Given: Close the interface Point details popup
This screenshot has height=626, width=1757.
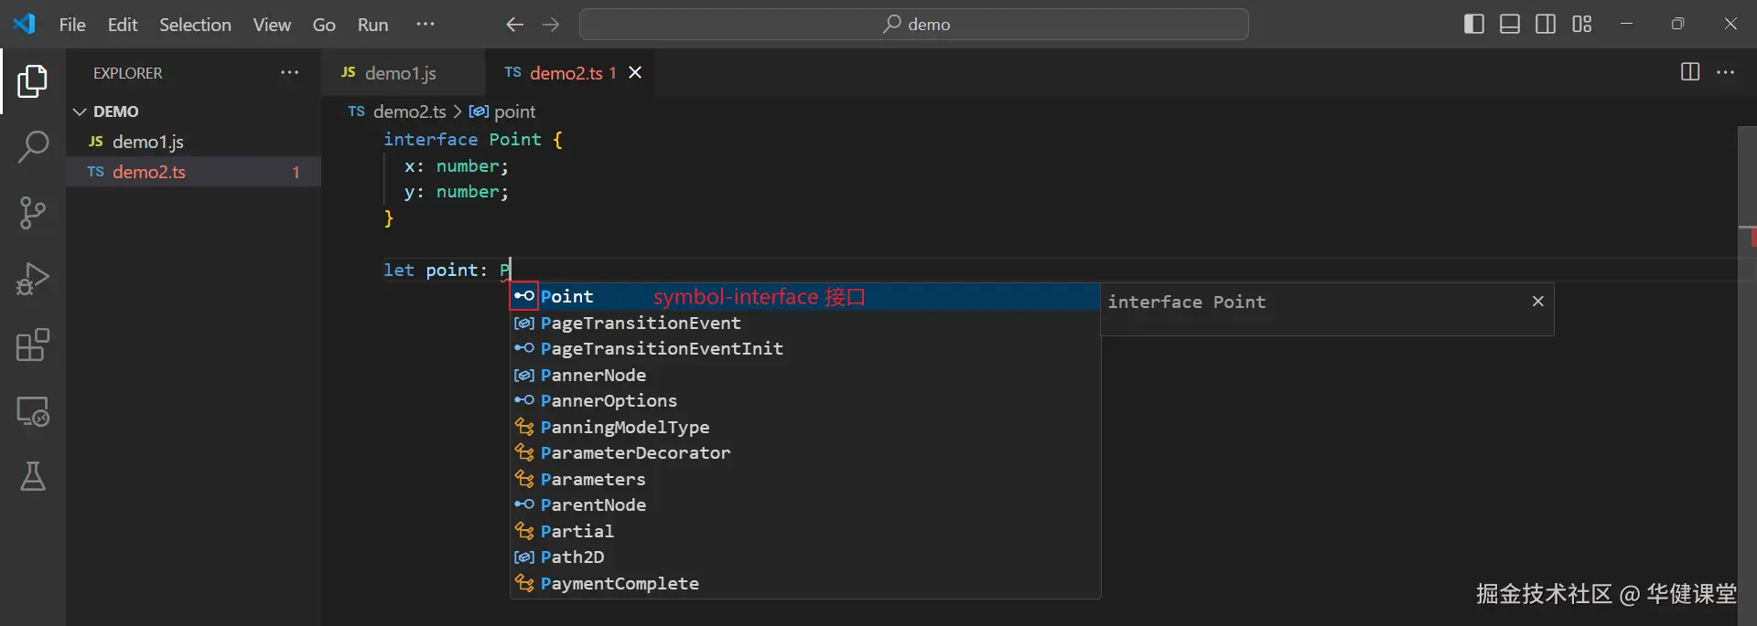Looking at the screenshot, I should [1538, 302].
